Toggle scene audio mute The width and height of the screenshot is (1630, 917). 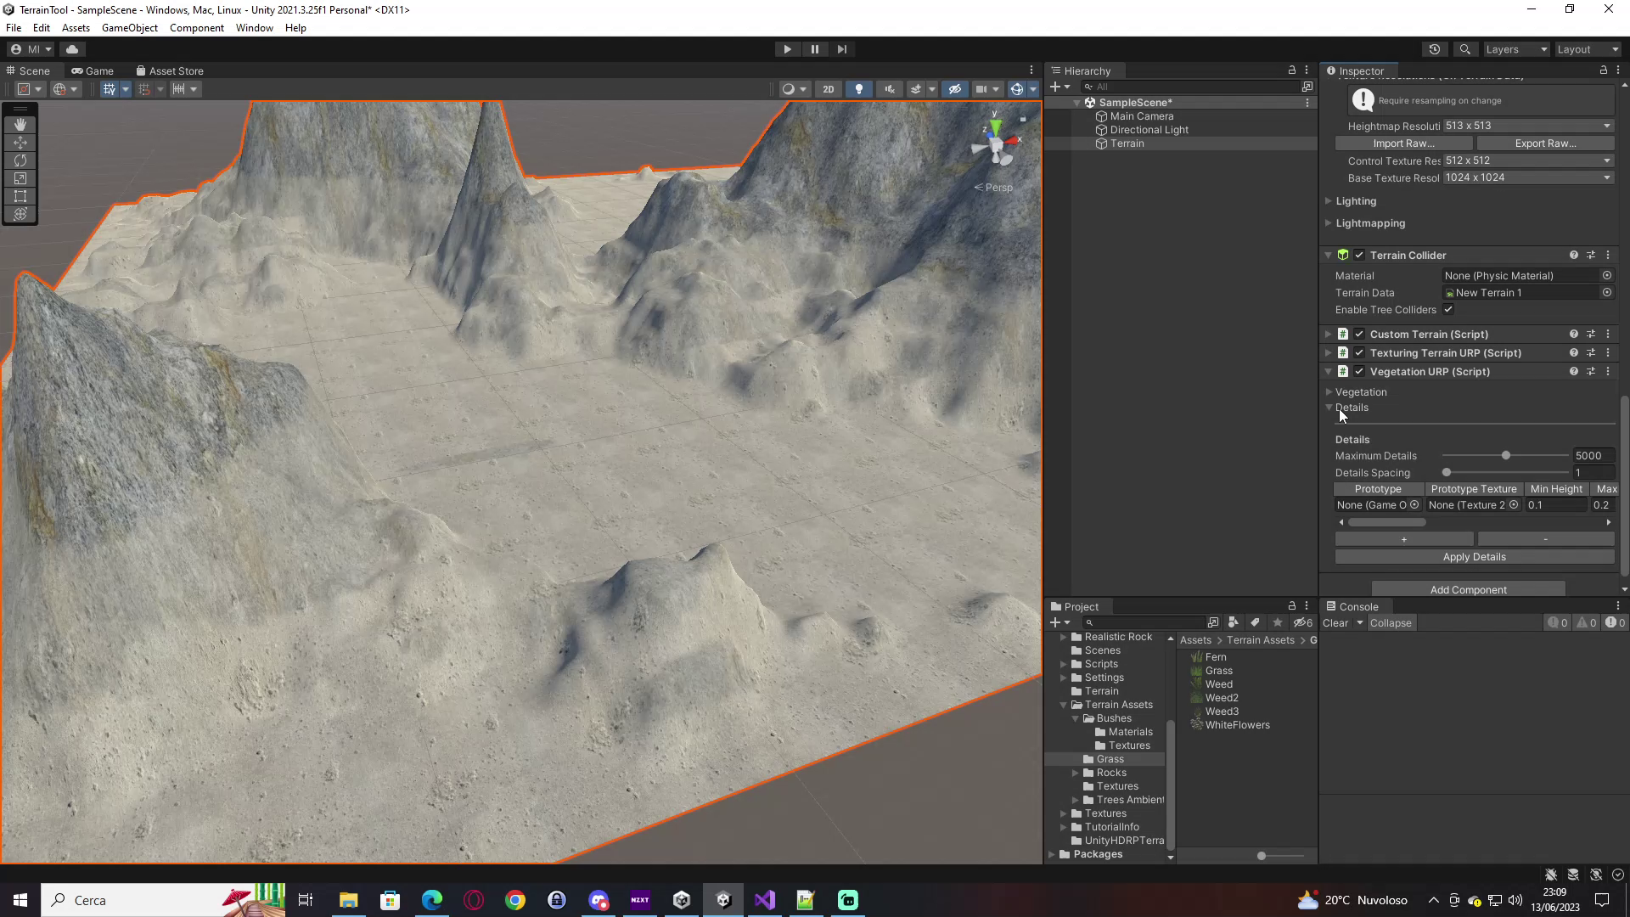889,89
